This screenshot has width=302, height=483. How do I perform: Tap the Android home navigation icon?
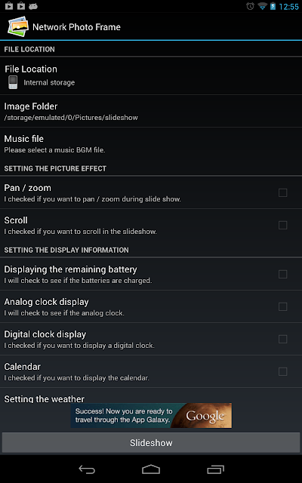[x=151, y=469]
